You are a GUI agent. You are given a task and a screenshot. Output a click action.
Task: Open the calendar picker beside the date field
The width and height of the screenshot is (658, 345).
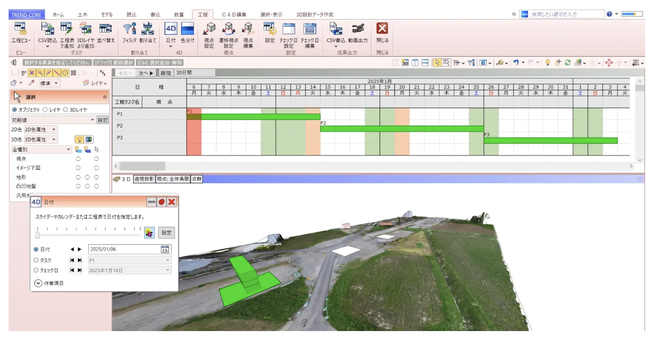coord(165,249)
